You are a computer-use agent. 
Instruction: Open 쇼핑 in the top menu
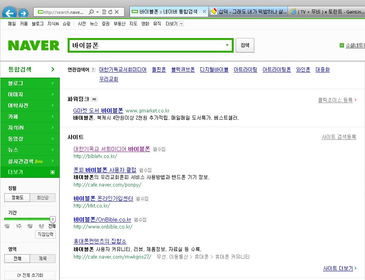[66, 24]
